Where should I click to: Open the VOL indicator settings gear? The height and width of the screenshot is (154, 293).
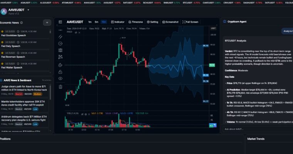[x=86, y=114]
